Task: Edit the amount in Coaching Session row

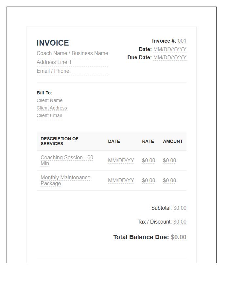Action: pos(169,161)
